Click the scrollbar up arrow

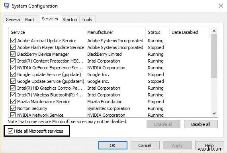(x=214, y=31)
